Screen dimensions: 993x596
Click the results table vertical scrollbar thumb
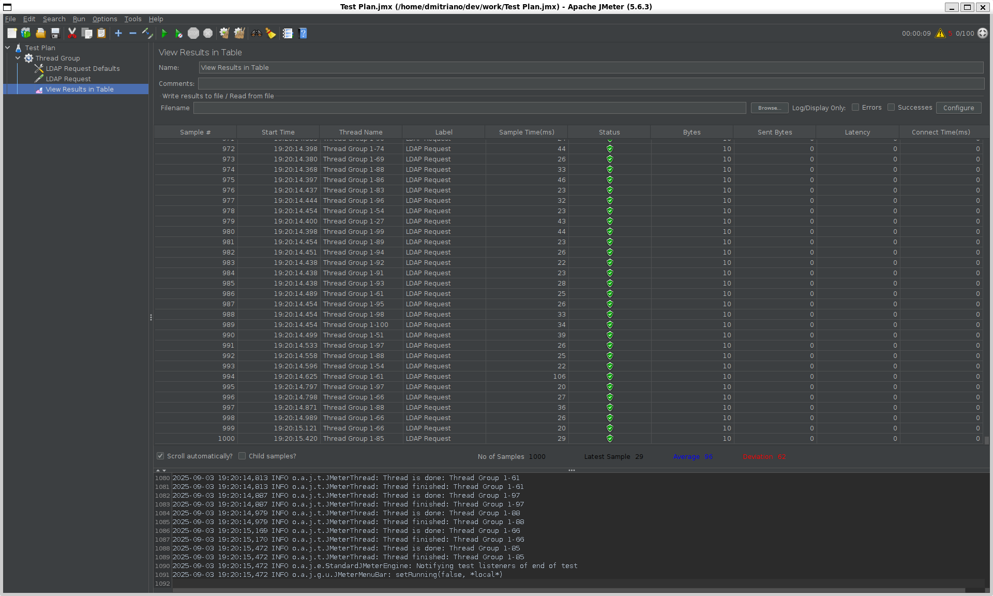(986, 440)
